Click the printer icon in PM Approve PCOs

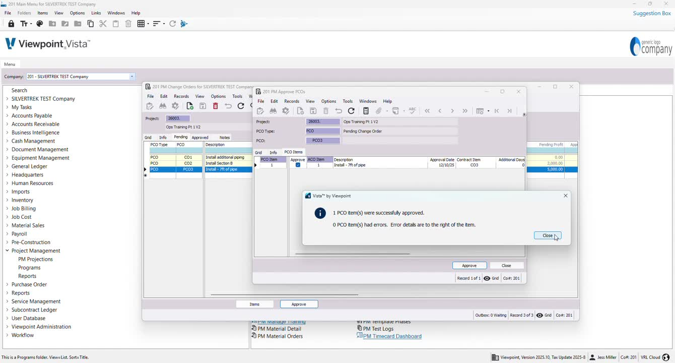pos(396,111)
